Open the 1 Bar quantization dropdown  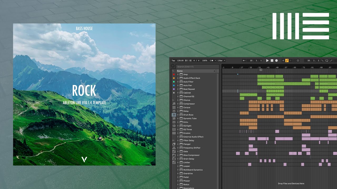tap(221, 61)
